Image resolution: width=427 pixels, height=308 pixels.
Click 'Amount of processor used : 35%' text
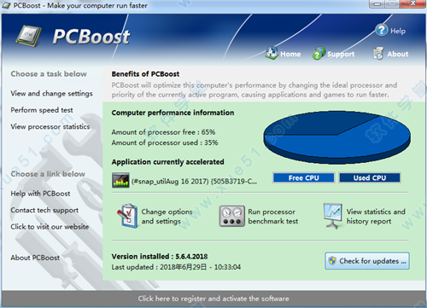(x=165, y=142)
